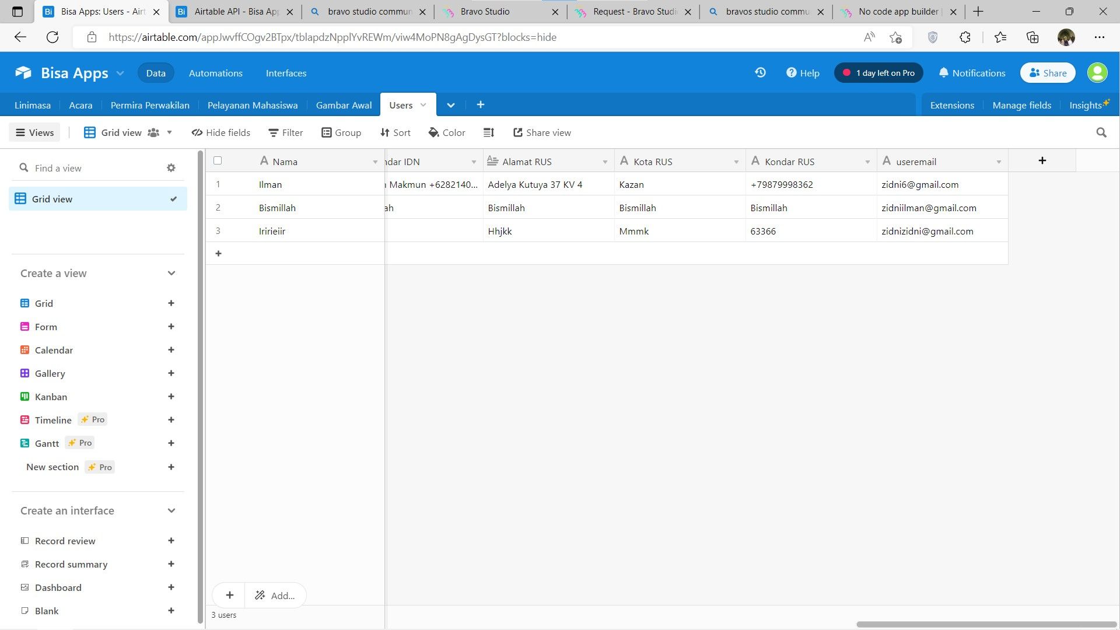1120x630 pixels.
Task: Open Manage fields
Action: click(1021, 105)
